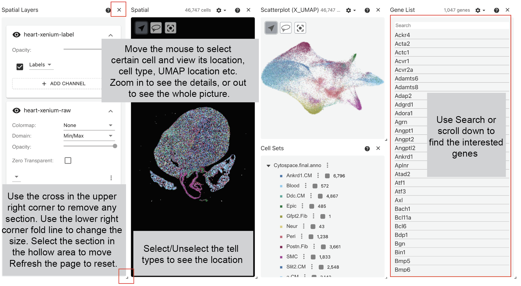Click the pointer tool in Scatterplot panel
The width and height of the screenshot is (521, 286).
(271, 28)
